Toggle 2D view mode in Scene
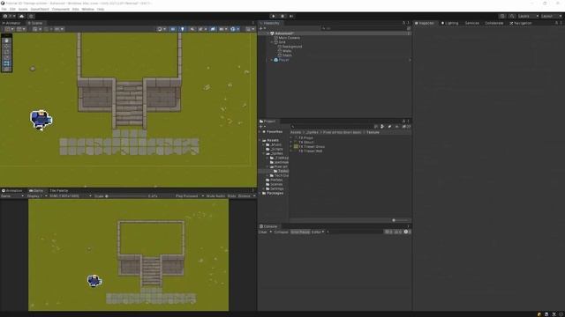The image size is (565, 317). pos(173,29)
